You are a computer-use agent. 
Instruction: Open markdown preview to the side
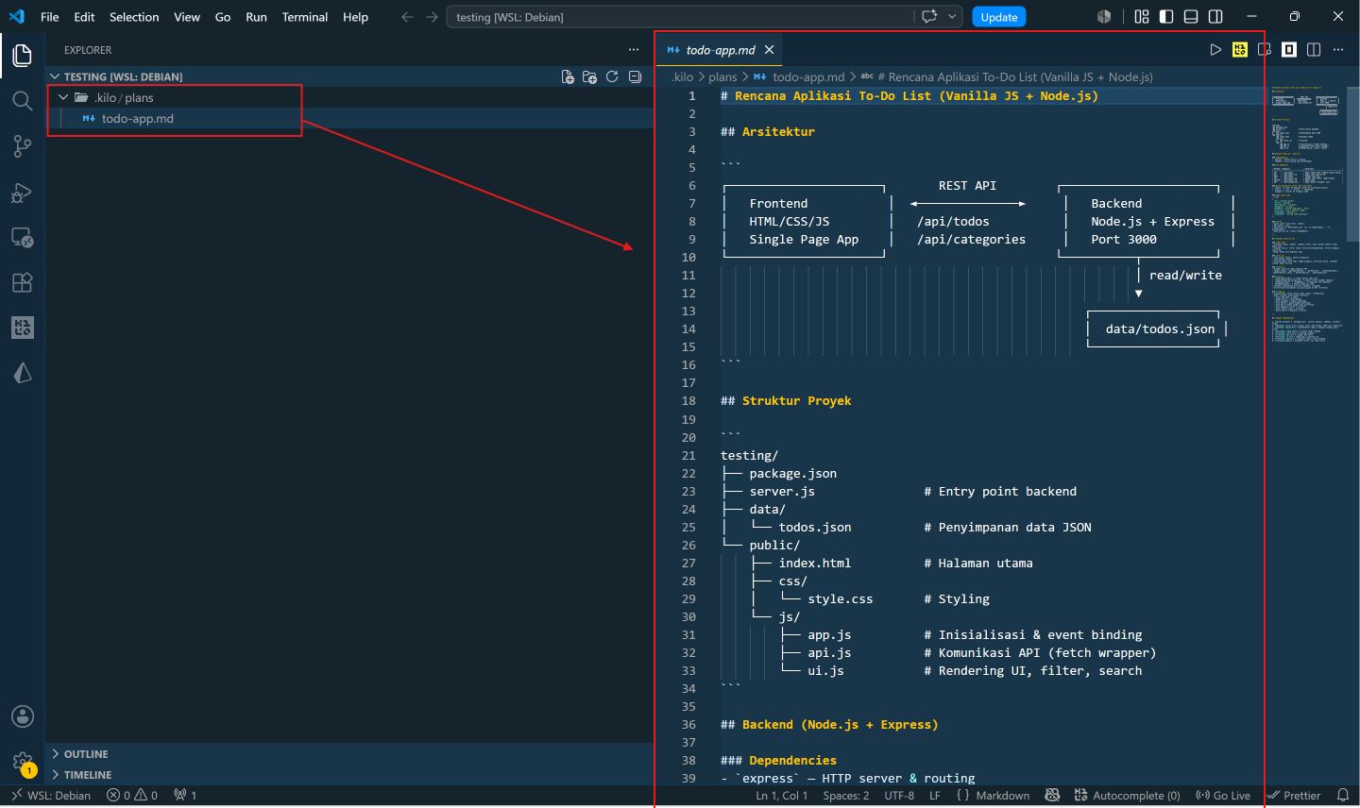tap(1265, 50)
